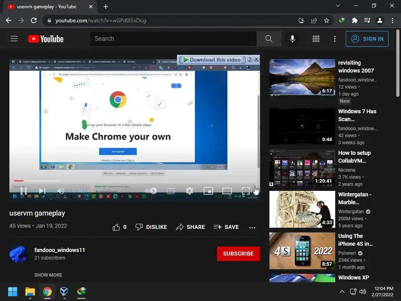
Task: Open File Explorer from taskbar
Action: (x=30, y=292)
